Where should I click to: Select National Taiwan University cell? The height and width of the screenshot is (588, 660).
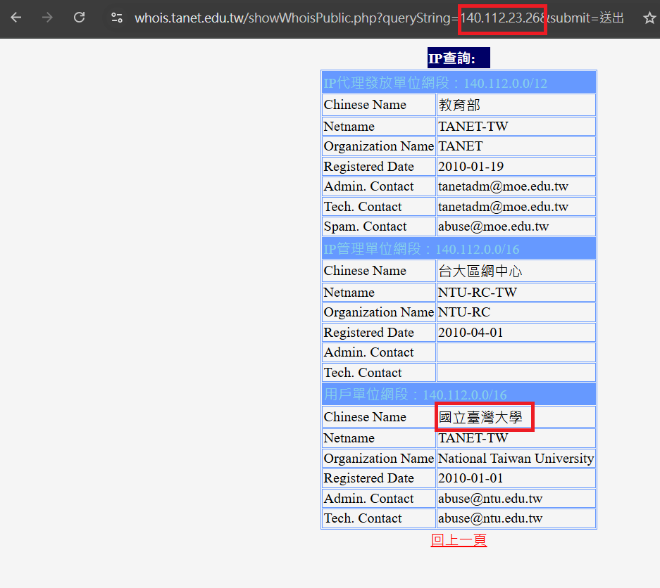click(x=516, y=458)
